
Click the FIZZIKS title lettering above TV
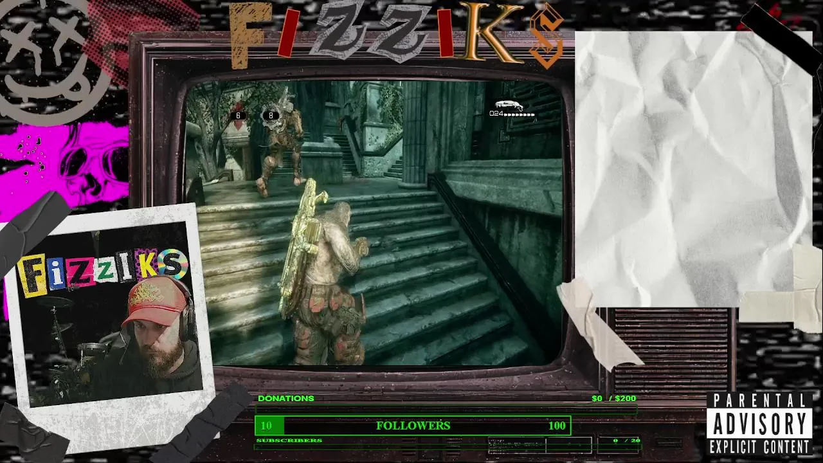pos(397,35)
